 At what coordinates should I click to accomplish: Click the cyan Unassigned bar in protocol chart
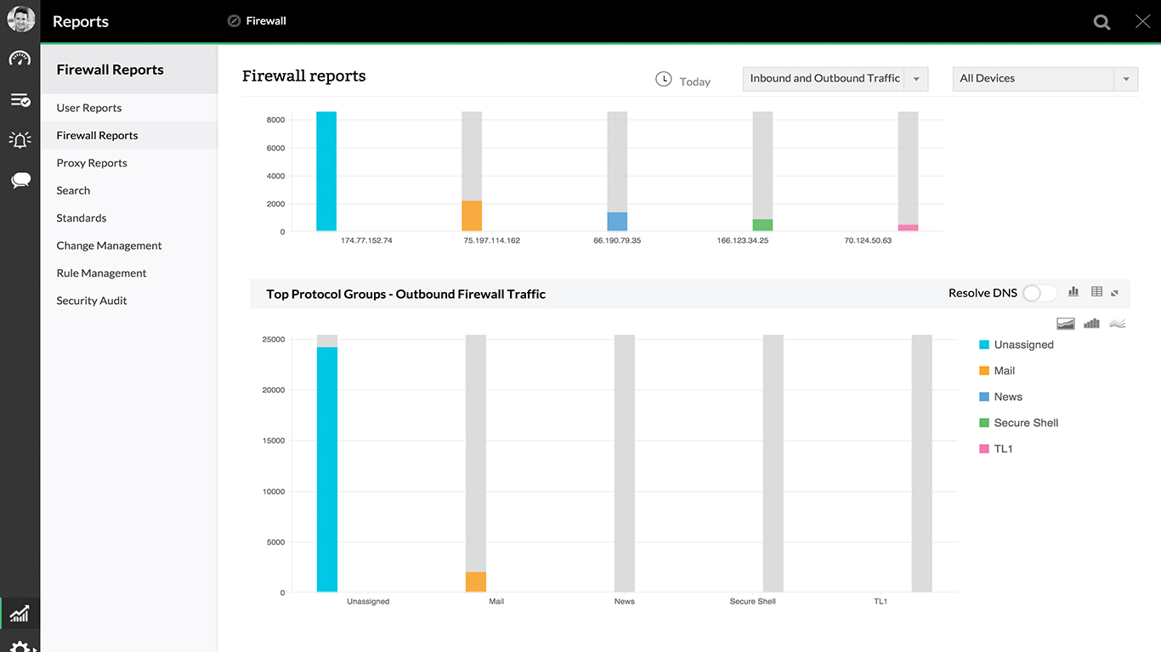[327, 469]
